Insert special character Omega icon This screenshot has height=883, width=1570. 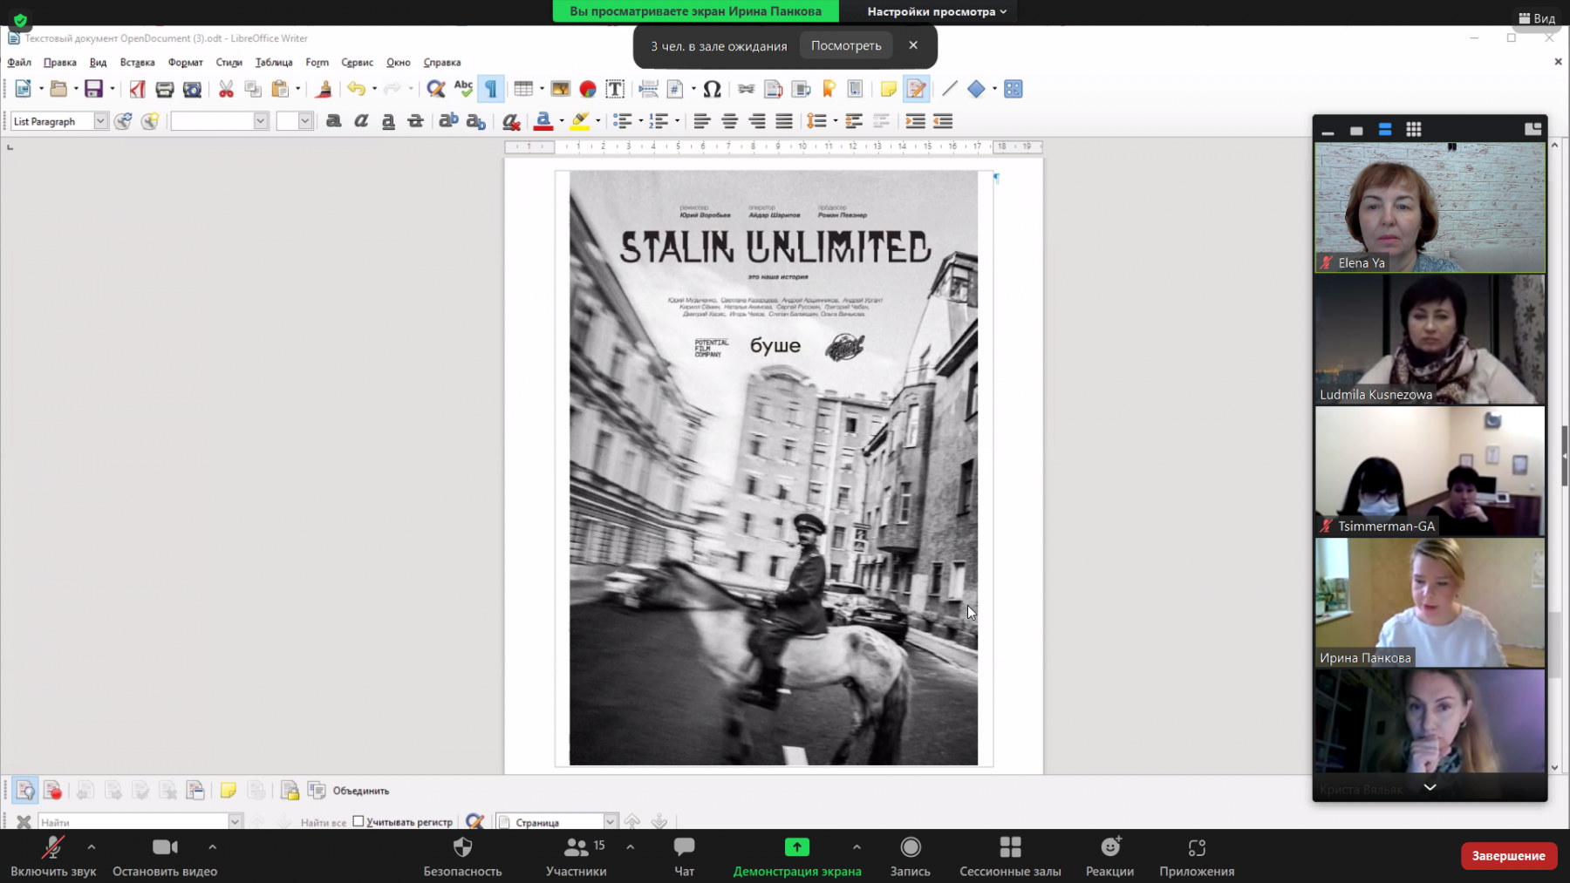point(712,89)
